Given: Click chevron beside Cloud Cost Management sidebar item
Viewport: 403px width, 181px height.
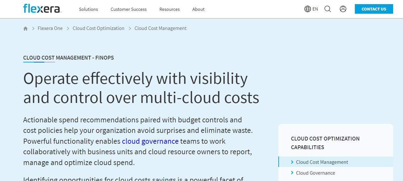Looking at the screenshot, I should point(292,162).
